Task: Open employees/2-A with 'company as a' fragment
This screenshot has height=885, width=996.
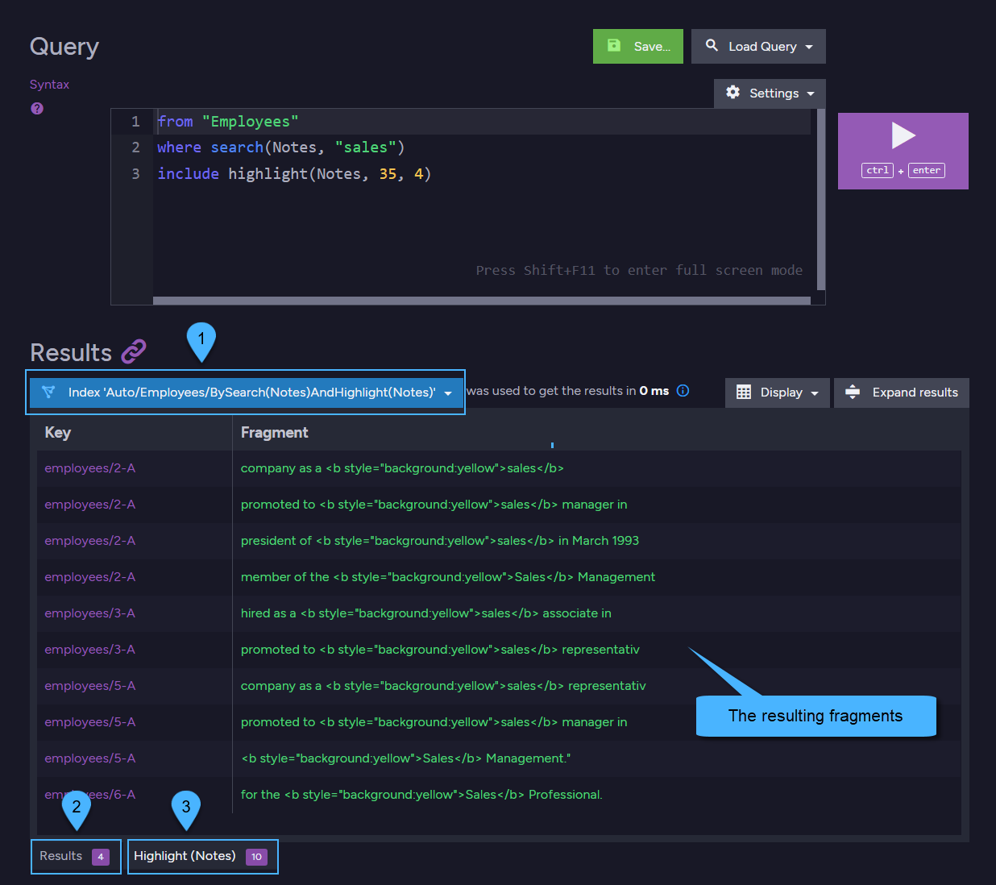Action: click(x=89, y=468)
